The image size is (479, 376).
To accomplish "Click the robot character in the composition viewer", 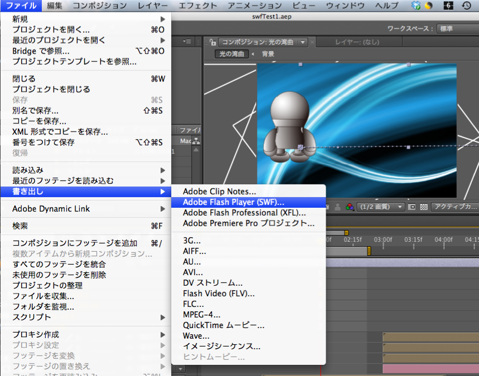I will (289, 126).
